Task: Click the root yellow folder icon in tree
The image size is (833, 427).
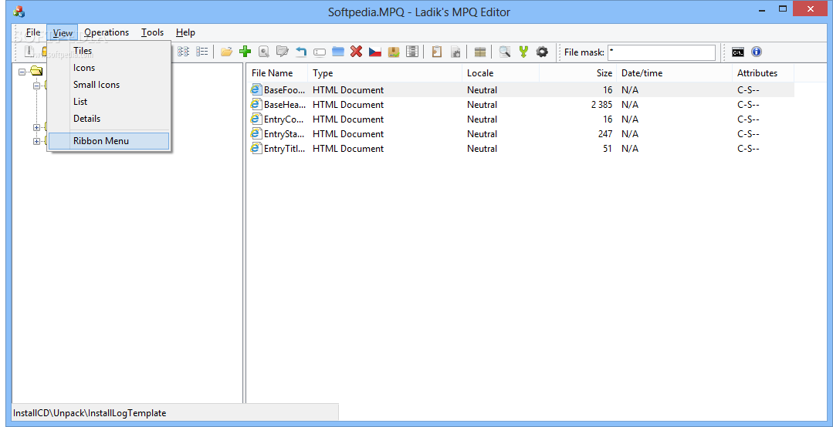Action: point(36,71)
